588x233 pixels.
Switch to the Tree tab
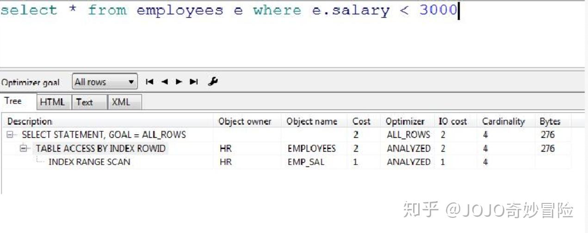13,101
